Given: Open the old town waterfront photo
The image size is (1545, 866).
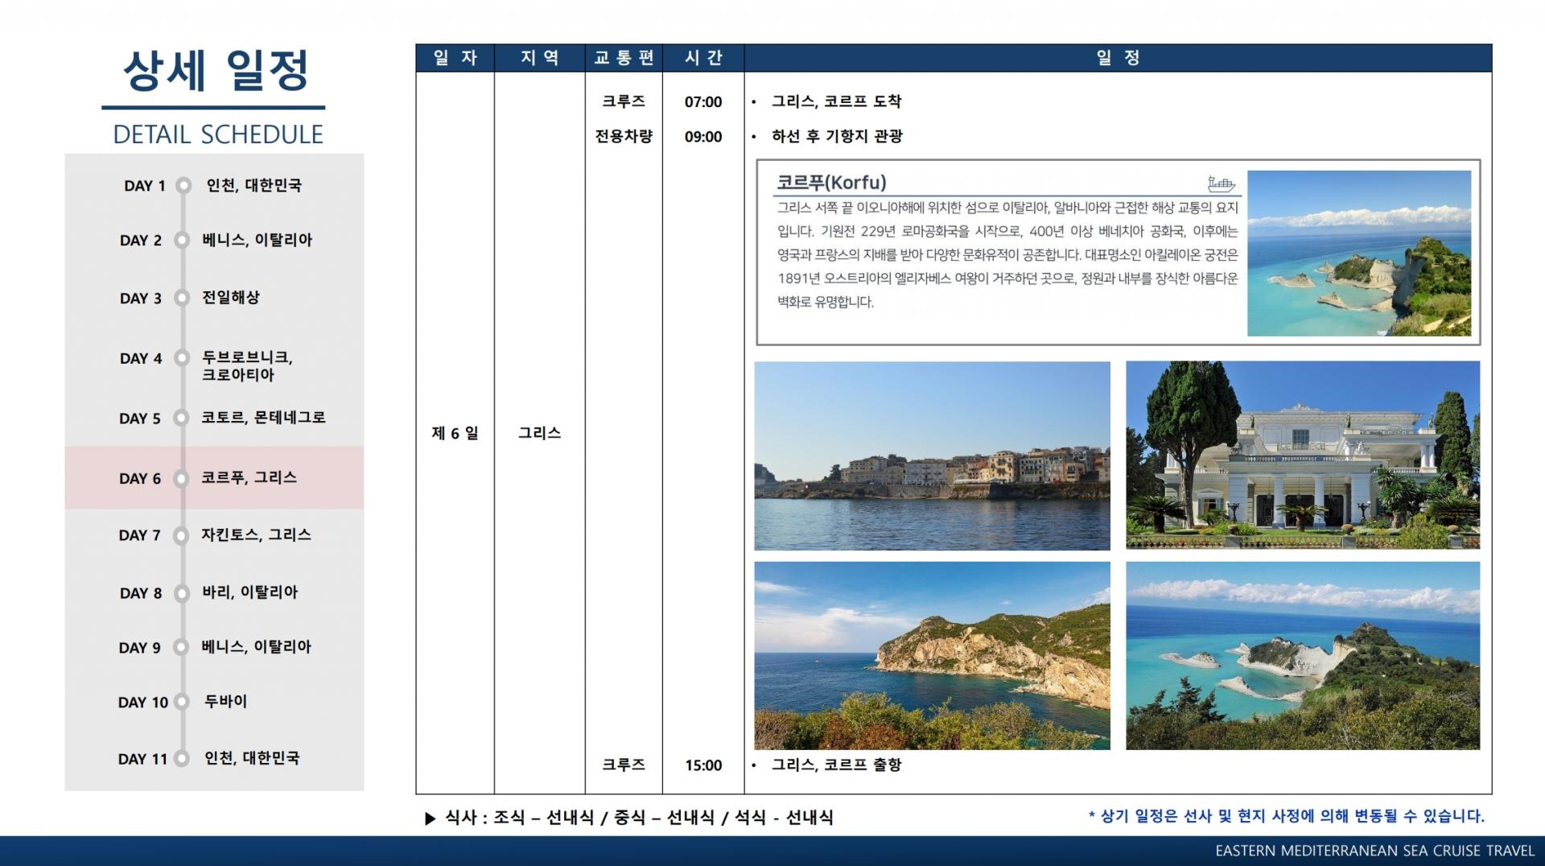Looking at the screenshot, I should 932,456.
